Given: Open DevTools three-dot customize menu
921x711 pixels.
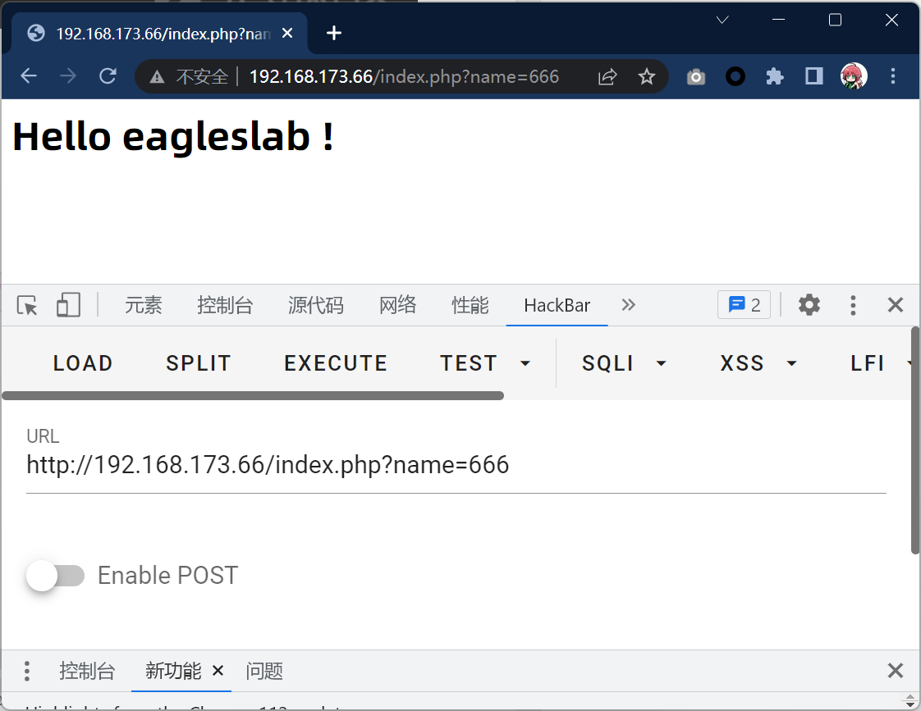Looking at the screenshot, I should coord(853,306).
